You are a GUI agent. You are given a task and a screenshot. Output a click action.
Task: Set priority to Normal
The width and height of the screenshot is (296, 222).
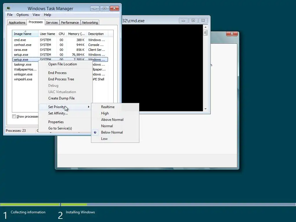point(115,126)
